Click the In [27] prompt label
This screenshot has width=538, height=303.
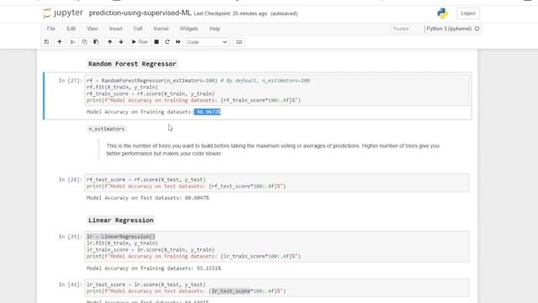71,81
